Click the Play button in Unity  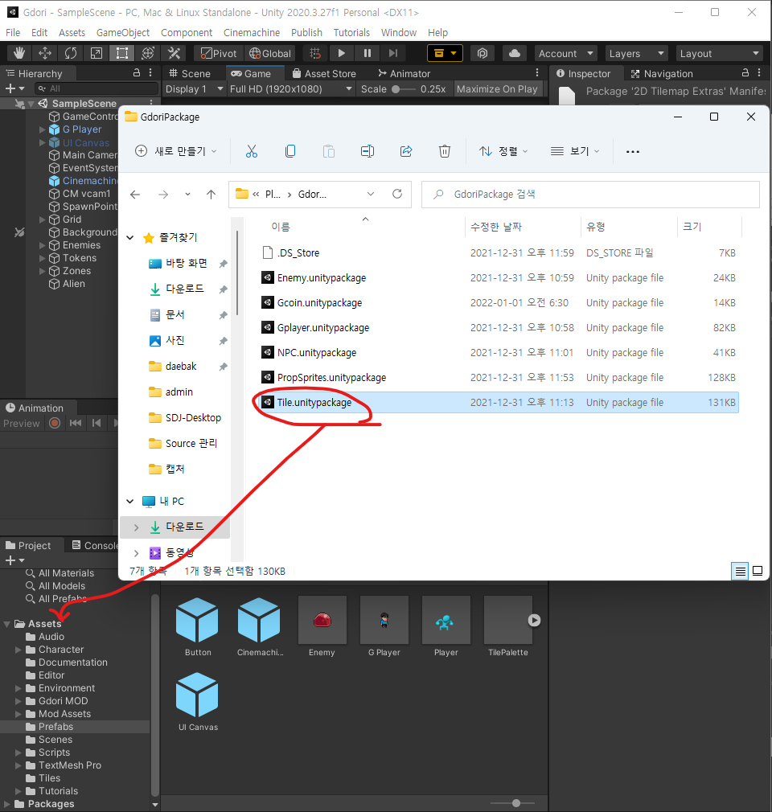point(342,53)
